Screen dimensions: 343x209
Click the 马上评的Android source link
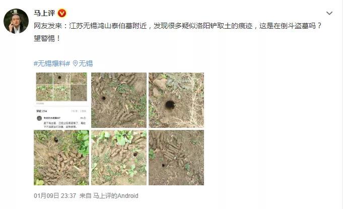(115, 196)
